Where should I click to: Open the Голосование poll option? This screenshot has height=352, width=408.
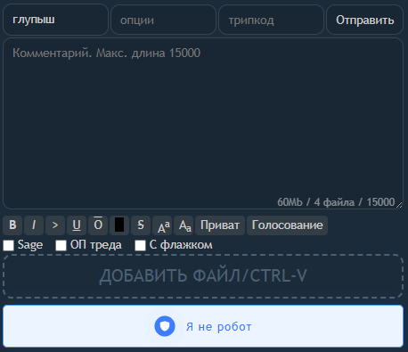287,225
